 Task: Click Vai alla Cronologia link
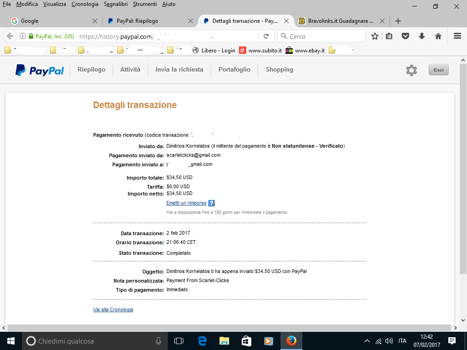coord(113,309)
